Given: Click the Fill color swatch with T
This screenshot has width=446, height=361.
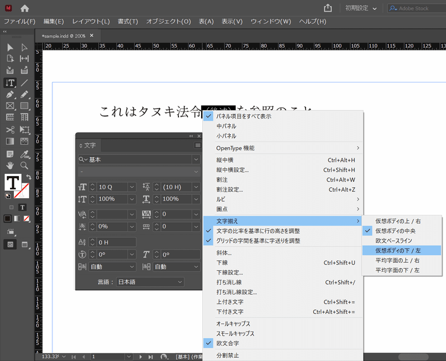Looking at the screenshot, I should pos(13,182).
